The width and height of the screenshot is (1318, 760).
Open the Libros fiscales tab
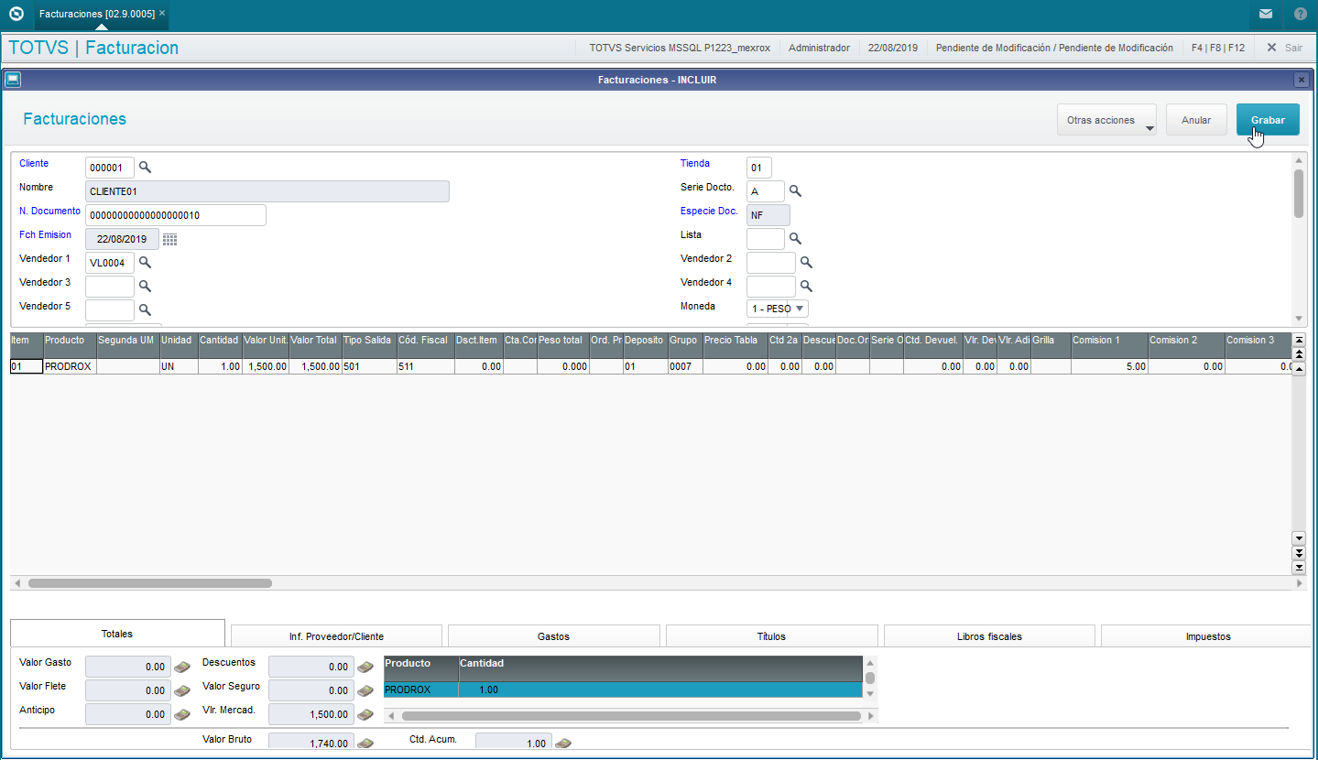[989, 636]
